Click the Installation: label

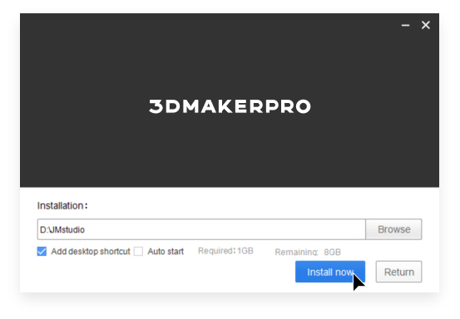(x=62, y=206)
